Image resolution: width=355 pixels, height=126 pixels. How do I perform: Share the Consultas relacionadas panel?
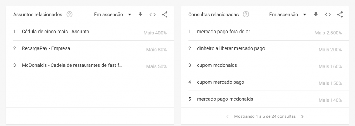click(340, 15)
